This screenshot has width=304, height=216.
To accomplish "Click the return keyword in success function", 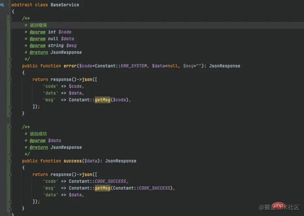I will [40, 175].
